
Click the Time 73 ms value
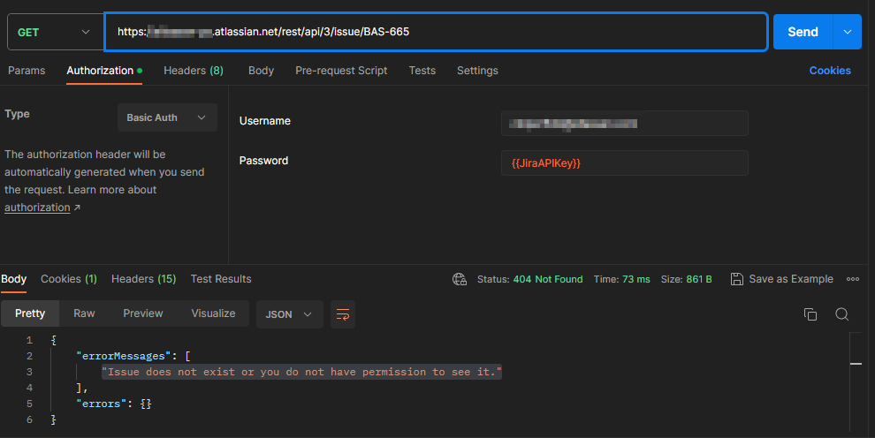click(635, 279)
